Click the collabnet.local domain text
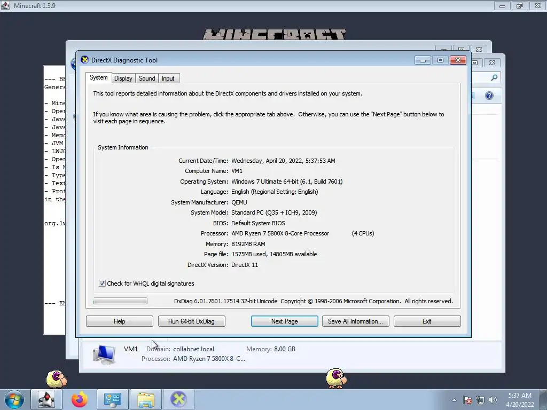The height and width of the screenshot is (410, 547). (193, 349)
